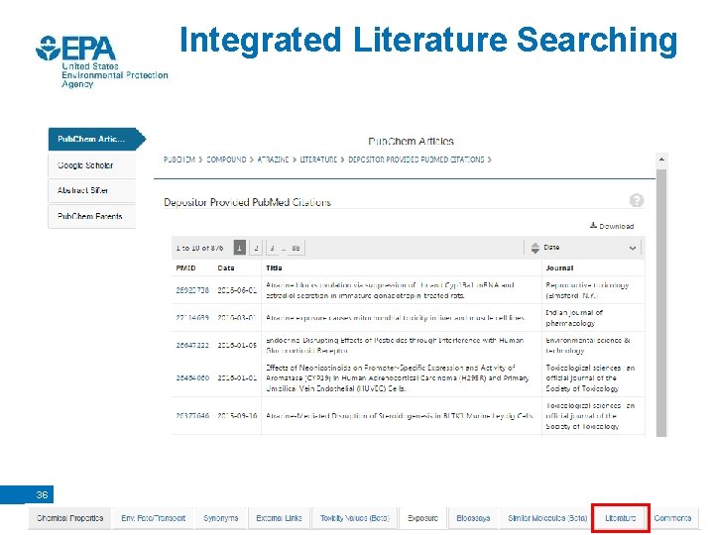Click the Journal column header
Screen dimensions: 714x535
559,267
